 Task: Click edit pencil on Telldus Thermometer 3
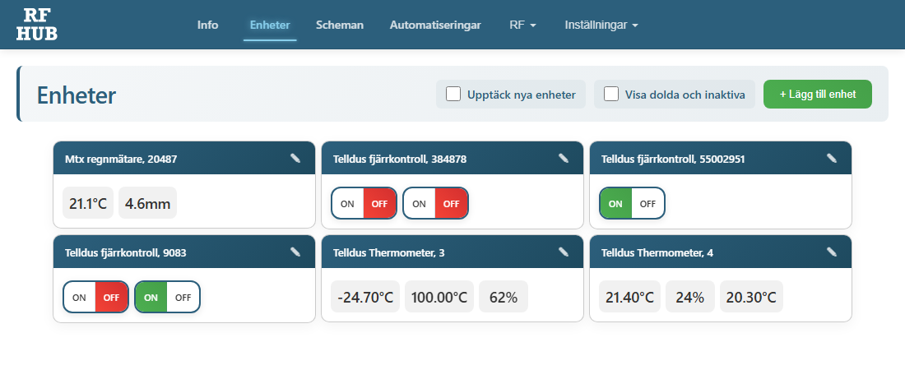564,252
